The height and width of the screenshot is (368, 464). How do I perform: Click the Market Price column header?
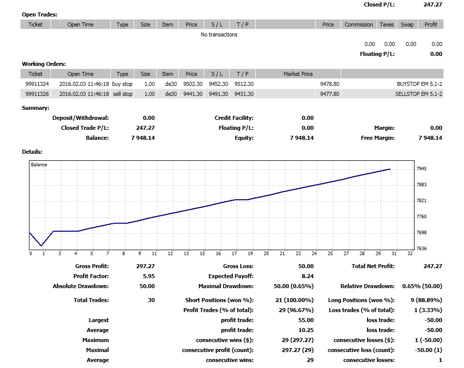[x=298, y=74]
